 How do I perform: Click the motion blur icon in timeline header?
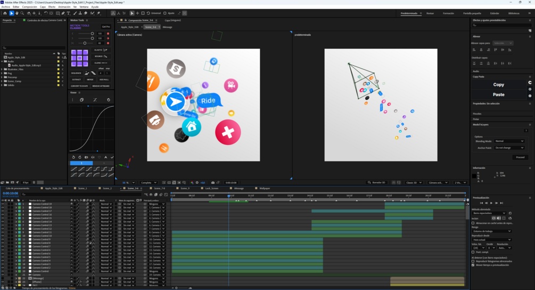161,195
